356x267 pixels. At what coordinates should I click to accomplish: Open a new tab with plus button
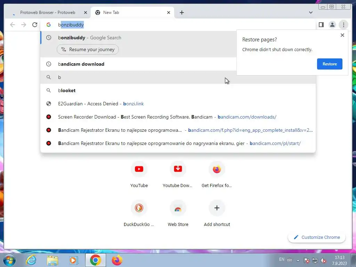click(181, 13)
